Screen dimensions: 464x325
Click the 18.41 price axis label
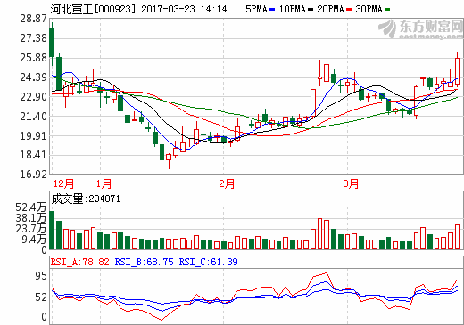pyautogui.click(x=33, y=155)
